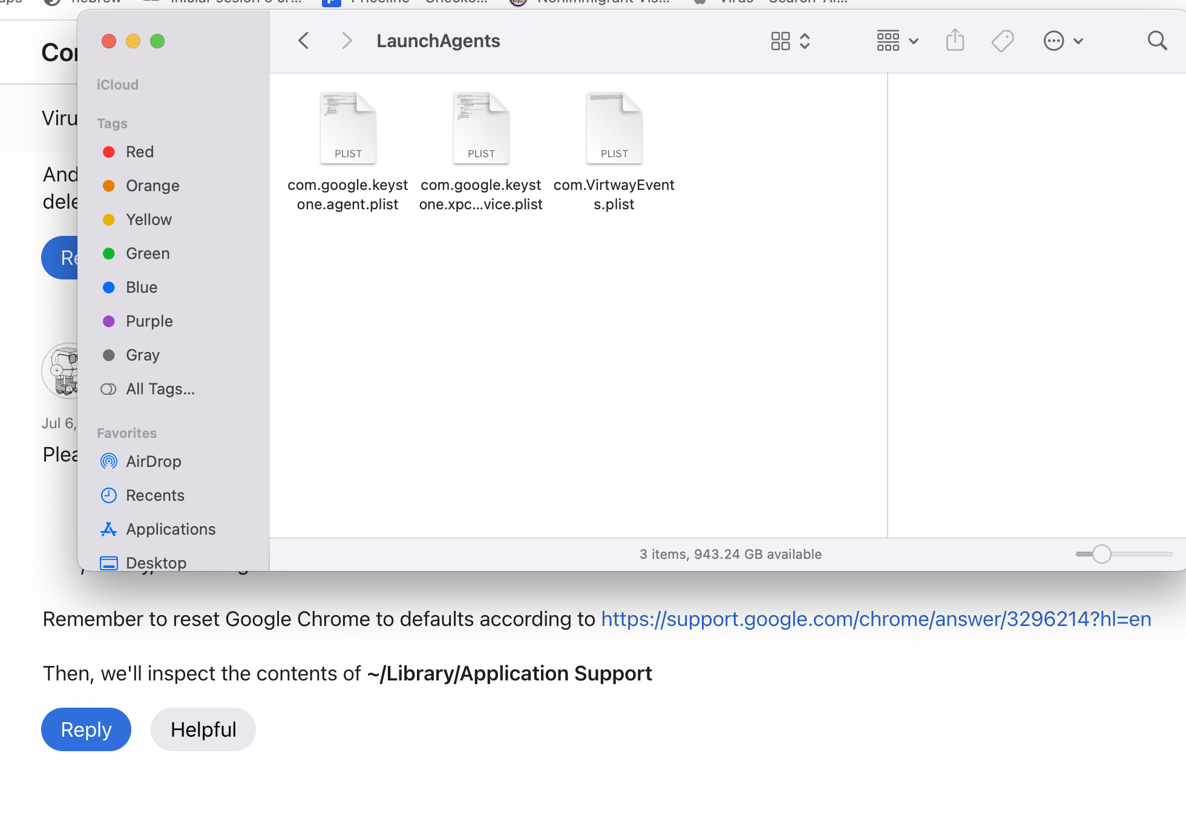Viewport: 1186px width, 825px height.
Task: Open All Tags in the sidebar
Action: coord(160,389)
